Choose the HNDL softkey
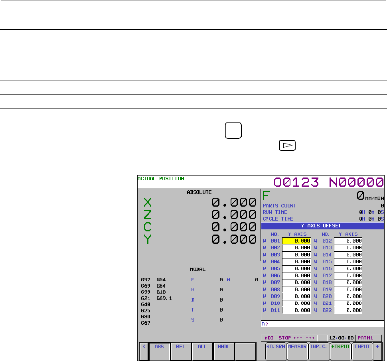 click(x=224, y=351)
